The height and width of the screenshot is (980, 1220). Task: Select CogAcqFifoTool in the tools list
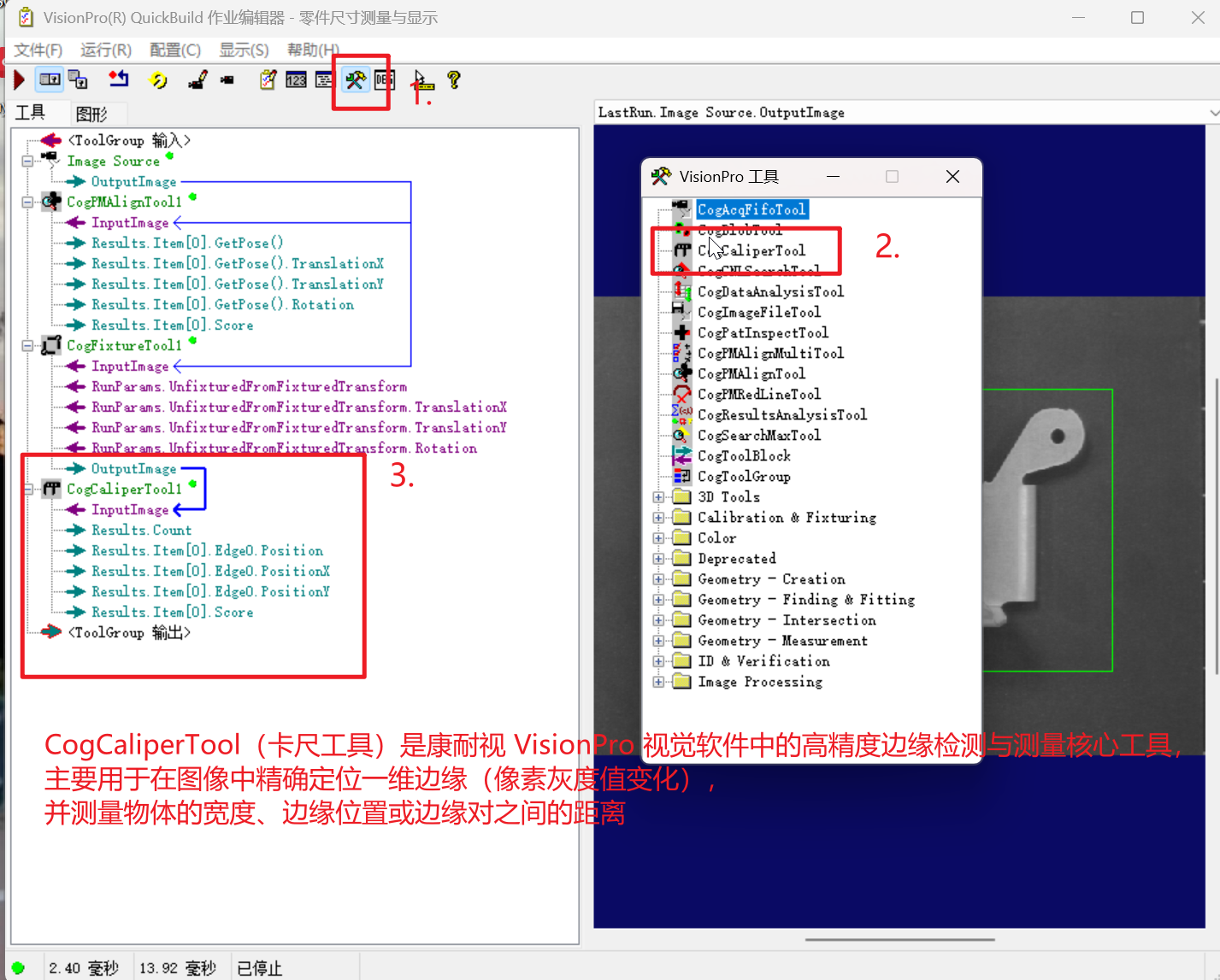[751, 209]
